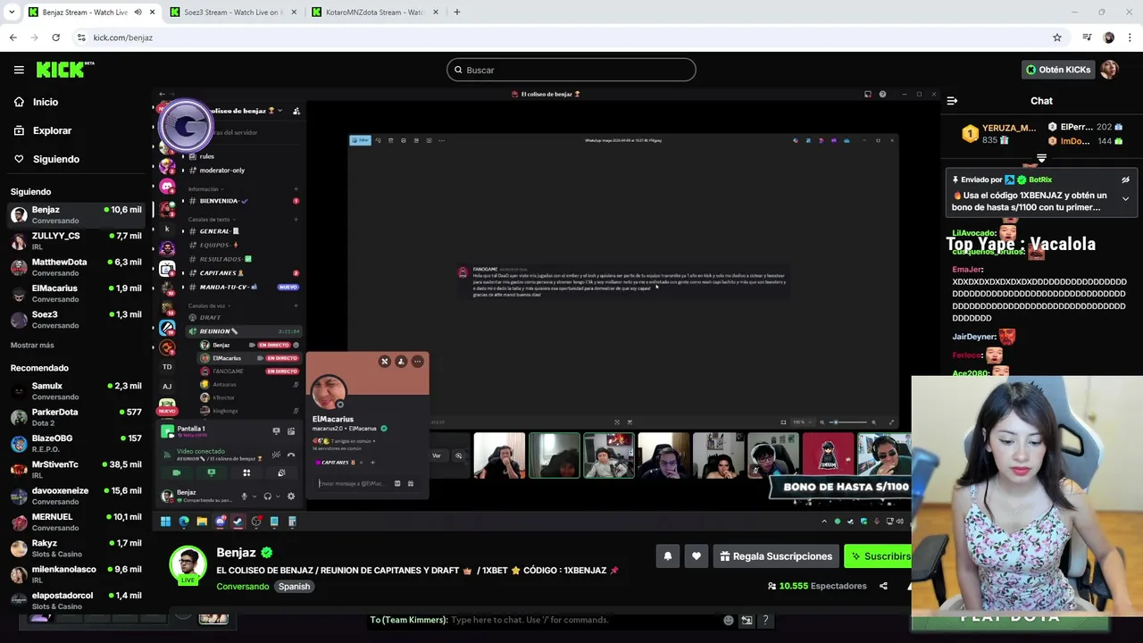Toggle Discord microphone mute

244,497
